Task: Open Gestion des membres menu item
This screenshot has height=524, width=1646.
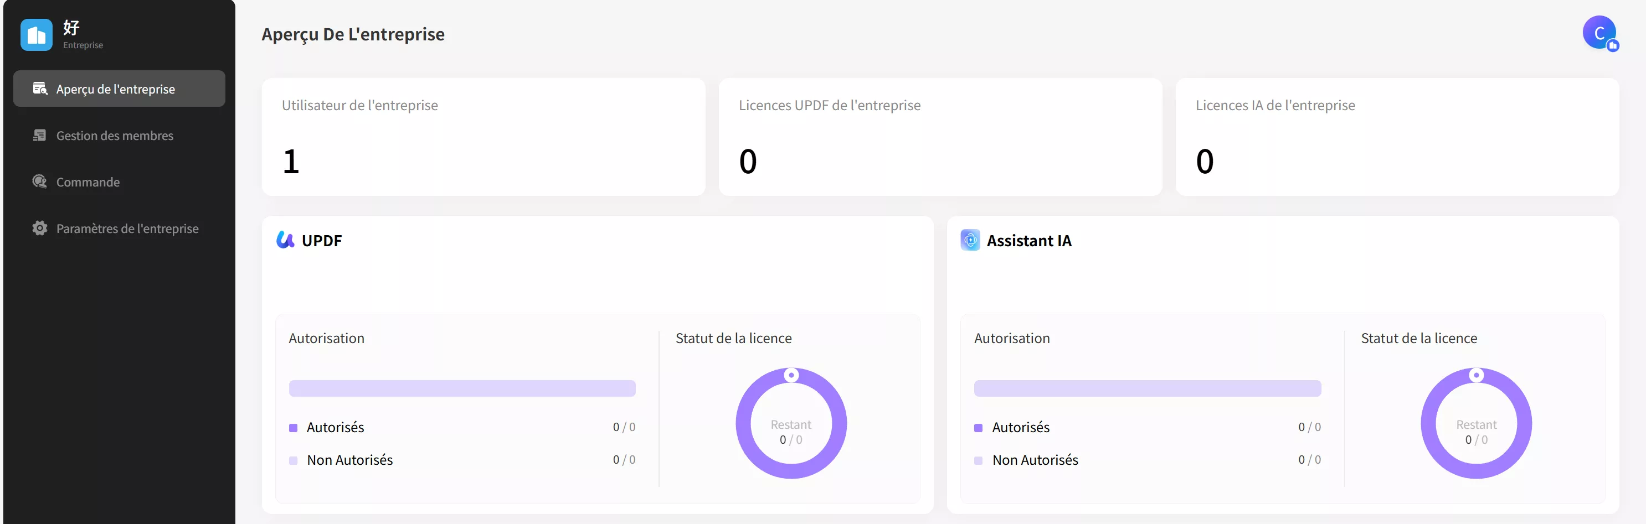Action: click(119, 136)
